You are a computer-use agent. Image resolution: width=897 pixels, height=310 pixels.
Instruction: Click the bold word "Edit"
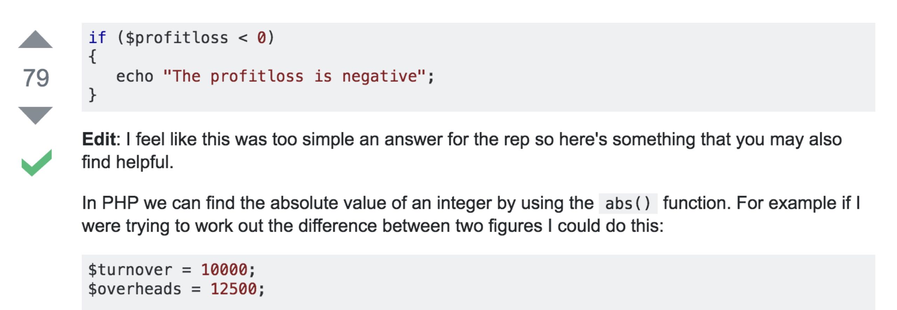click(x=98, y=139)
